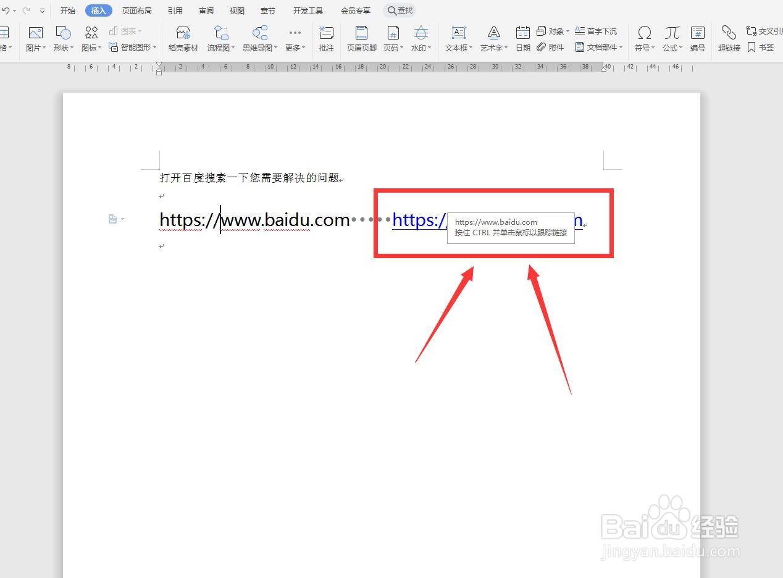Click the 图标 icons gallery button

click(x=91, y=33)
